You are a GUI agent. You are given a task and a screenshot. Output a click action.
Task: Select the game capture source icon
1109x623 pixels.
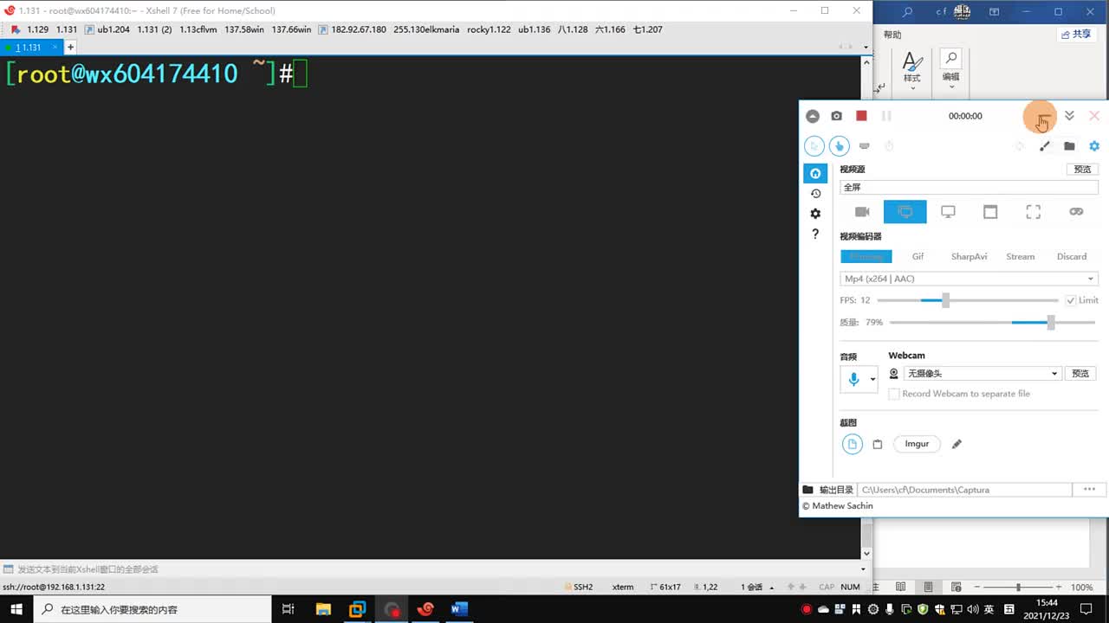pos(1076,212)
